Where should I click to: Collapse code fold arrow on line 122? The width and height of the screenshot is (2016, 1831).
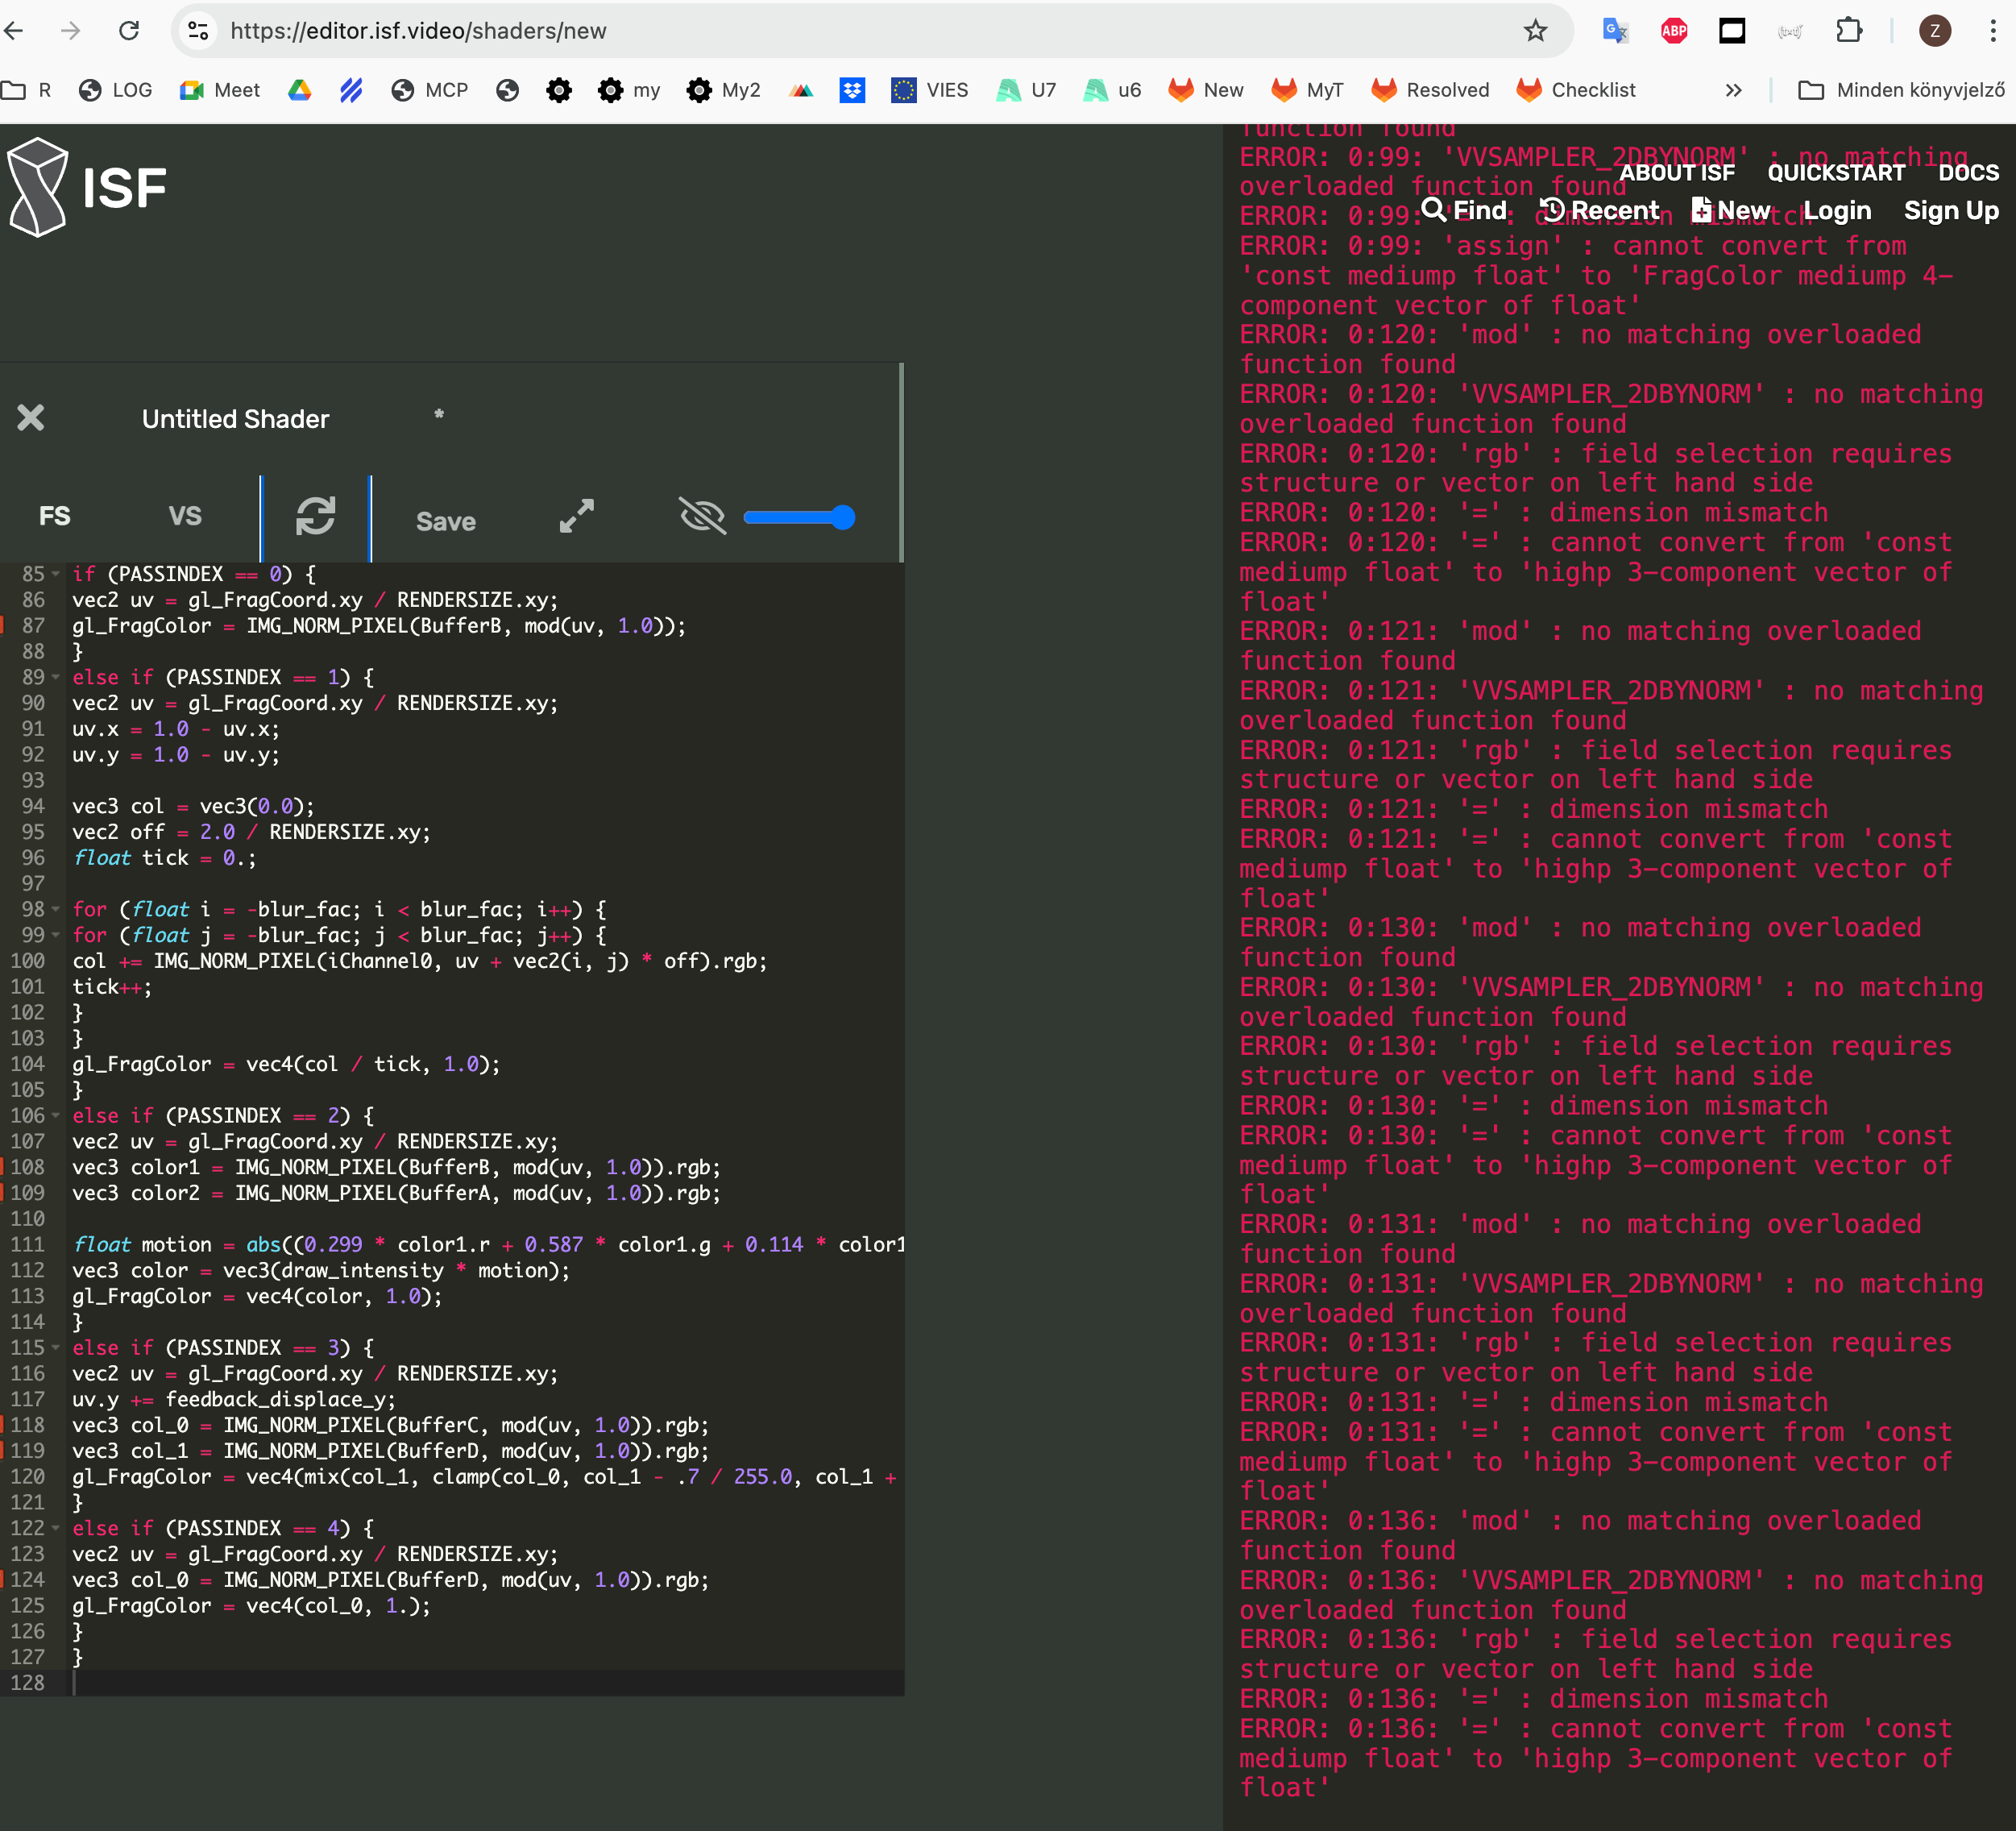point(56,1528)
